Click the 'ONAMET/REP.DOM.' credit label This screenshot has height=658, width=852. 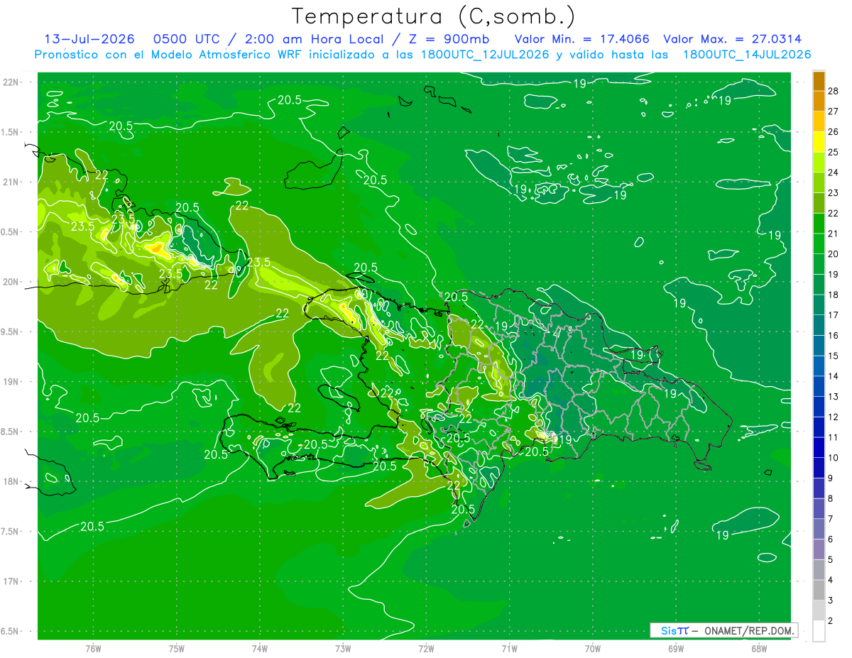tap(749, 630)
